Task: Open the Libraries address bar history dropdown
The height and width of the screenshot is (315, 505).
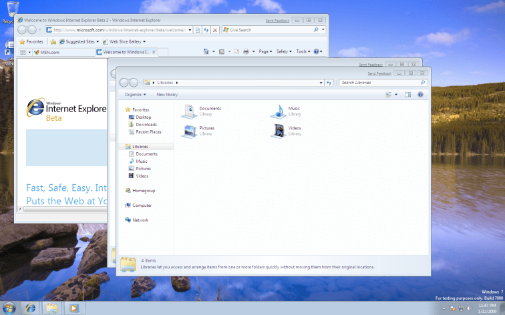Action: coord(321,83)
